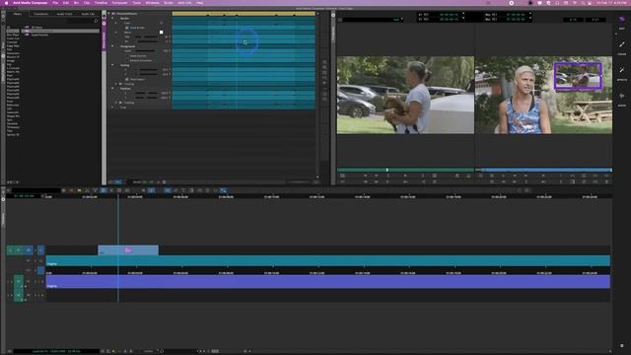Switch to the Audio workspace
The image size is (631, 355).
tap(622, 100)
